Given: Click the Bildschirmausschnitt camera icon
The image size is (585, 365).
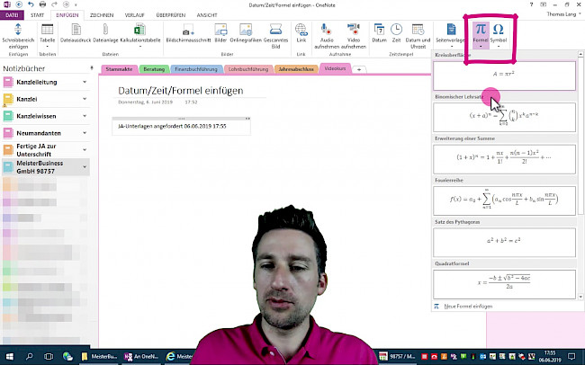Looking at the screenshot, I should tap(188, 31).
